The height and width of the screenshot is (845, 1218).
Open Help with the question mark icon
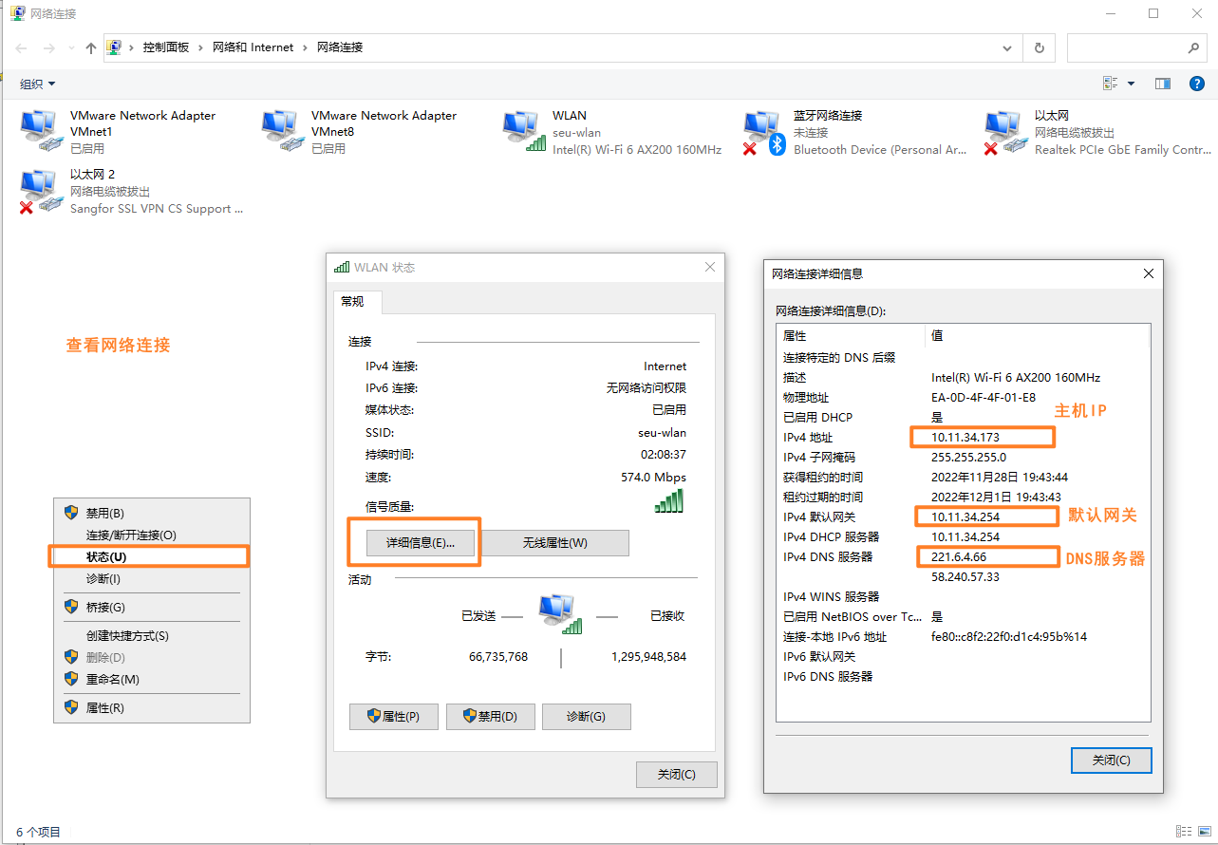point(1197,84)
